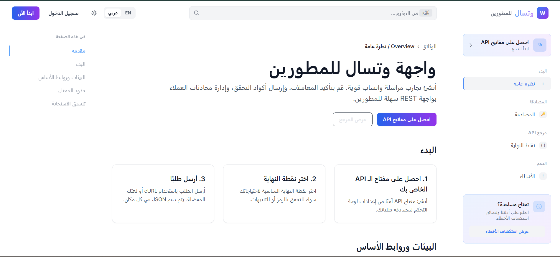
Task: Click the link icon in API keys card
Action: pos(540,45)
